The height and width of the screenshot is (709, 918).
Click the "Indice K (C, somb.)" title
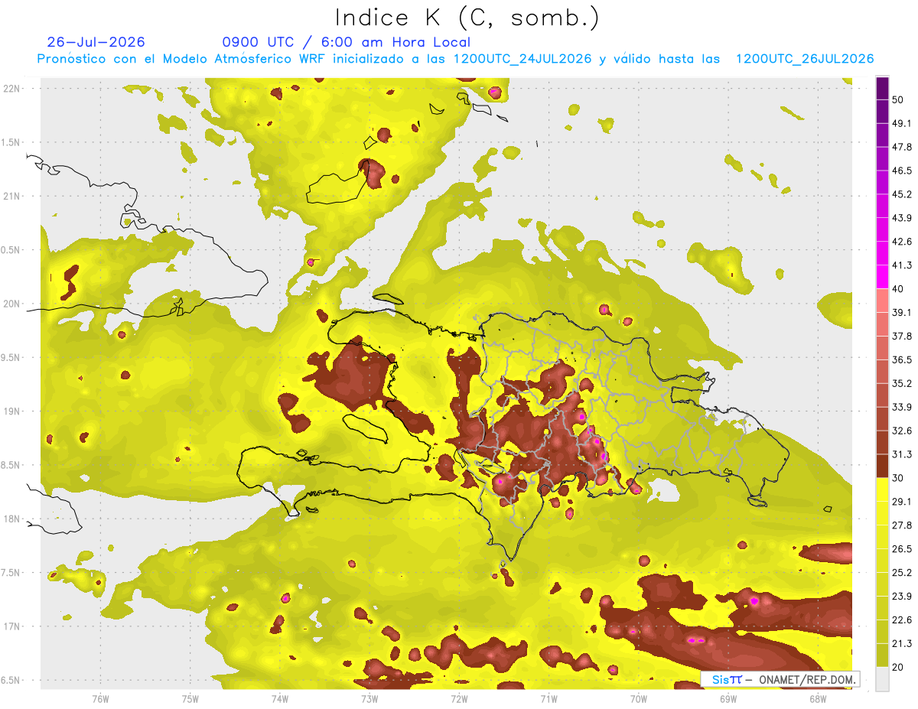click(x=467, y=18)
